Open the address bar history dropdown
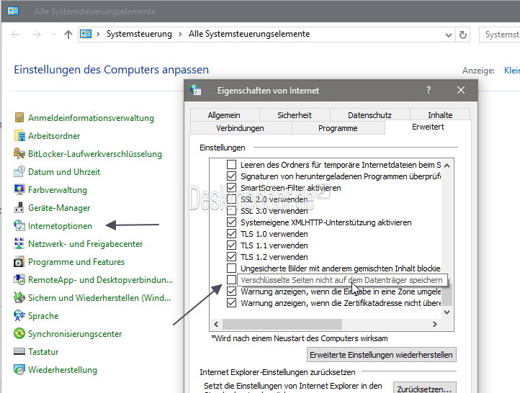Viewport: 520px width, 393px height. [449, 35]
